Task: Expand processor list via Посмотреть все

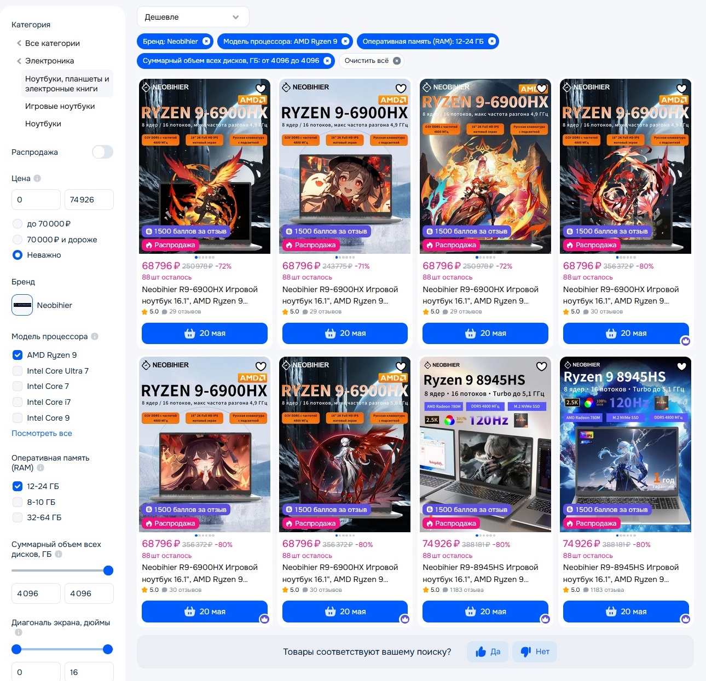Action: [x=42, y=433]
